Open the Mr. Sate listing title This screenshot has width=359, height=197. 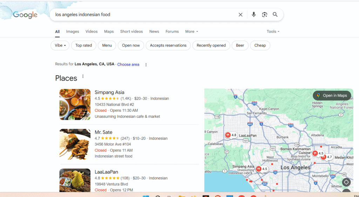point(103,132)
